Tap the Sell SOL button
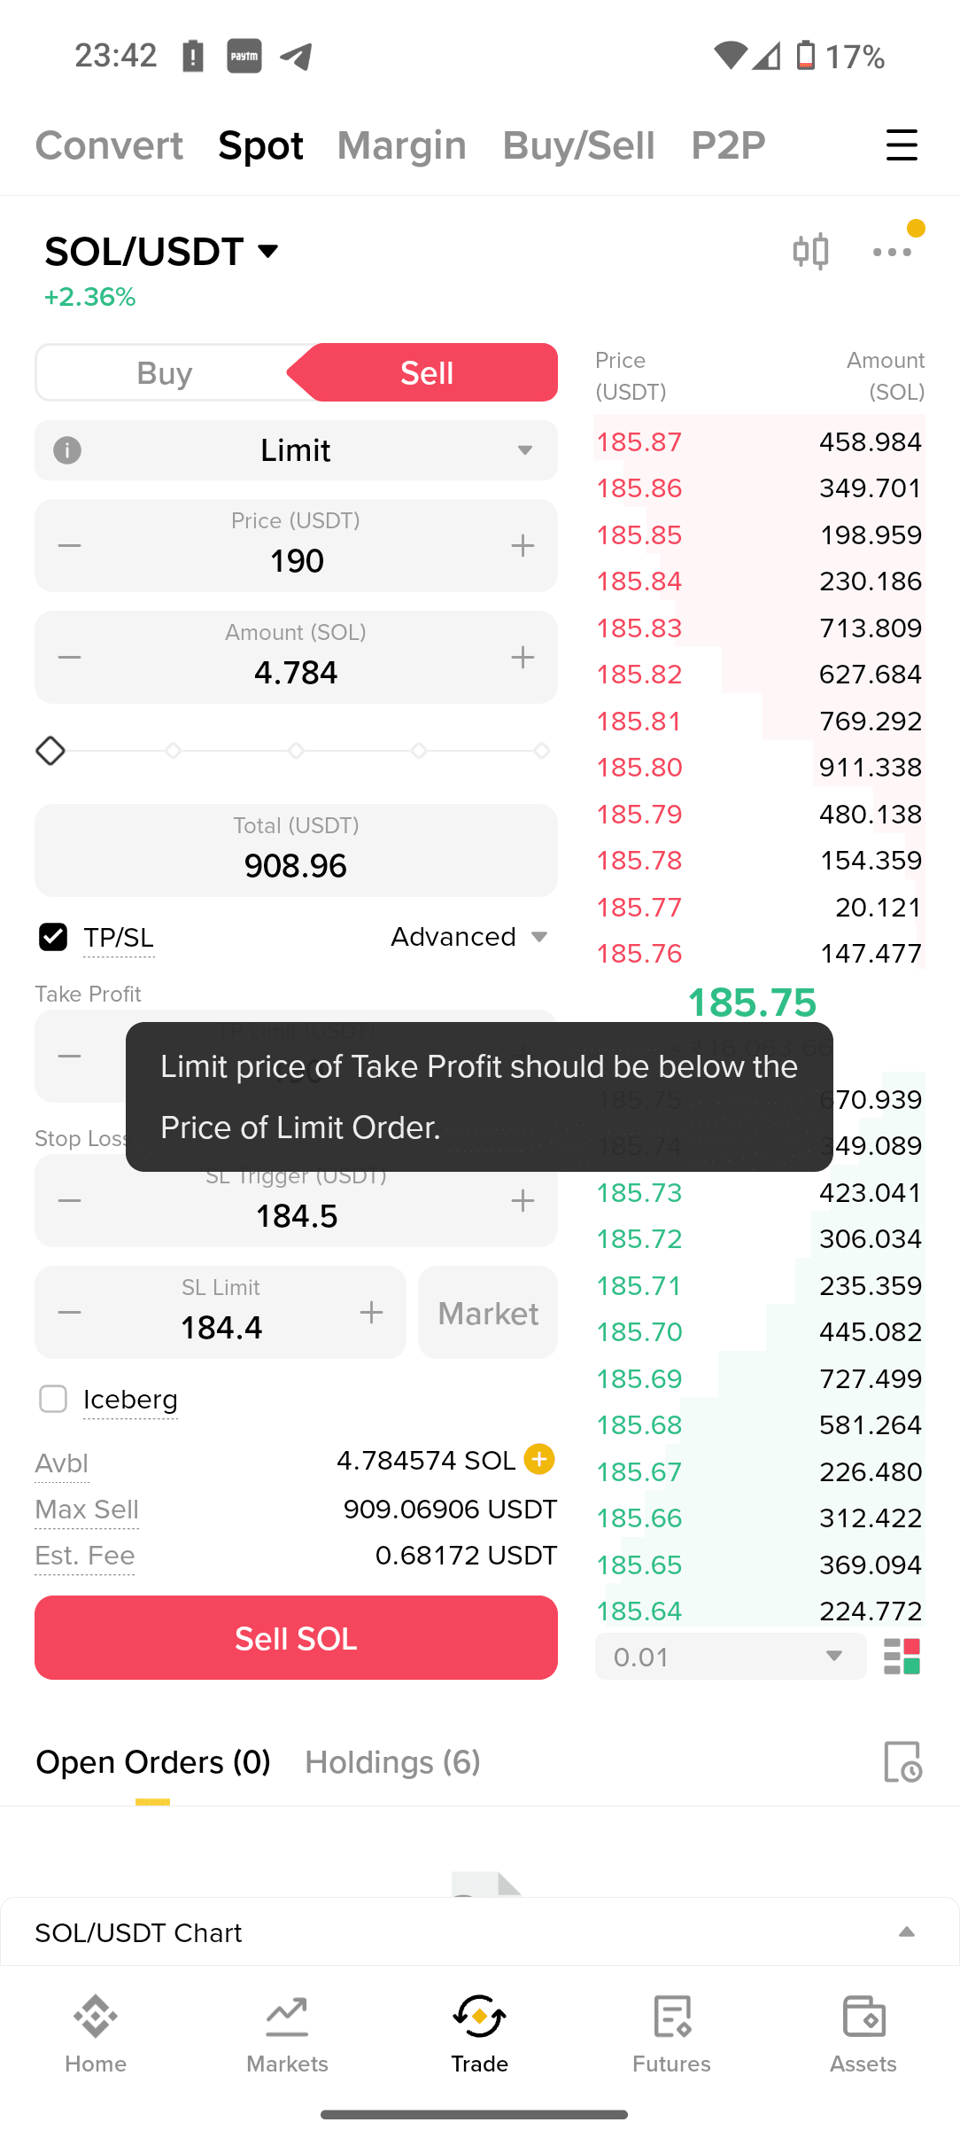Image resolution: width=960 pixels, height=2138 pixels. [x=296, y=1638]
